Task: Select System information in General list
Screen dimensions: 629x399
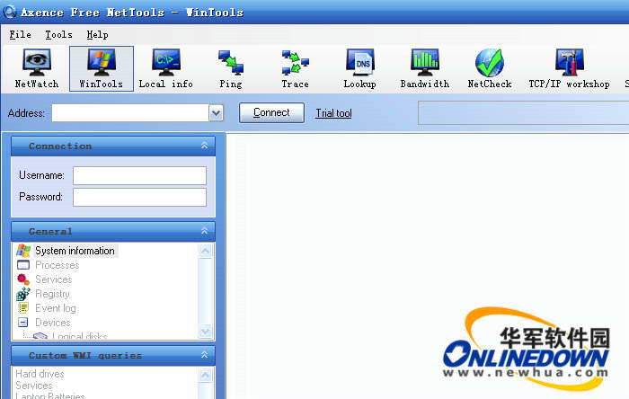Action: pos(75,251)
